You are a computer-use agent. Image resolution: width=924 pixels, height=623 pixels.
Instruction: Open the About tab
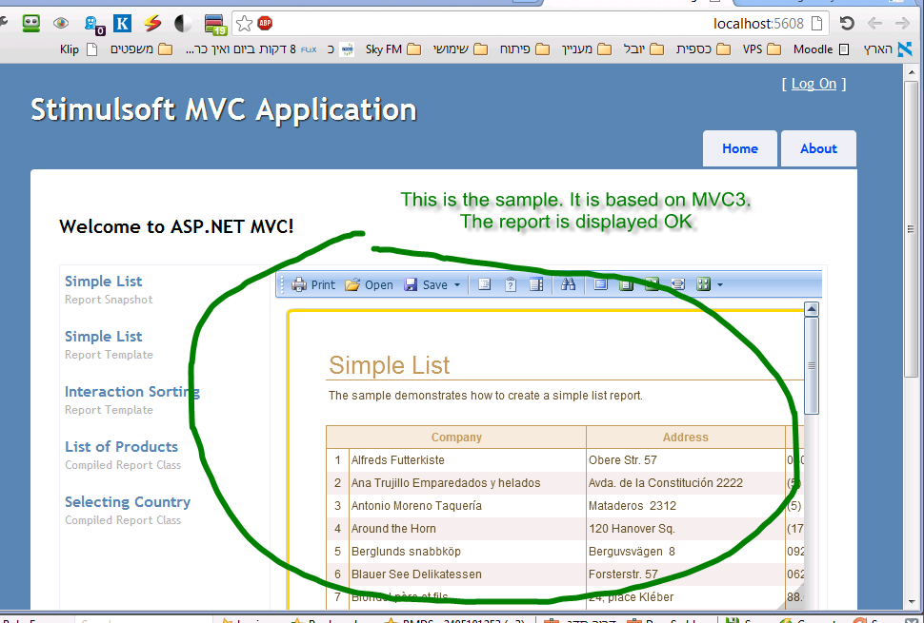[x=818, y=148]
